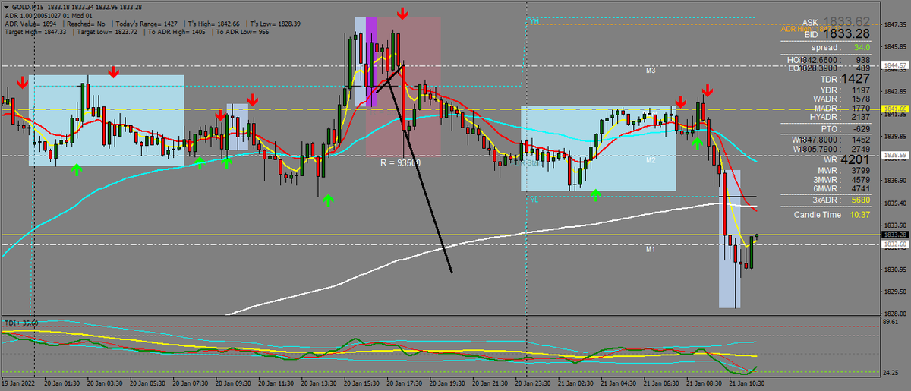Click the TDR 1427 value
This screenshot has height=391, width=911.
[x=856, y=79]
